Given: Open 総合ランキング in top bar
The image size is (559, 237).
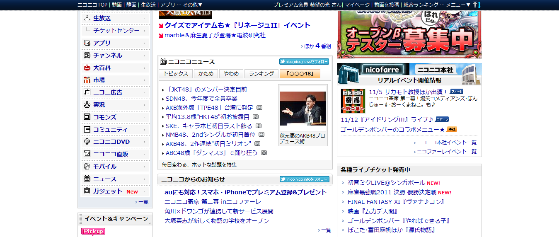Looking at the screenshot, I should [421, 5].
